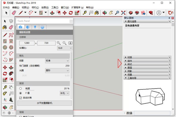
Task: Expand the 材质 panel
Action: 147,57
